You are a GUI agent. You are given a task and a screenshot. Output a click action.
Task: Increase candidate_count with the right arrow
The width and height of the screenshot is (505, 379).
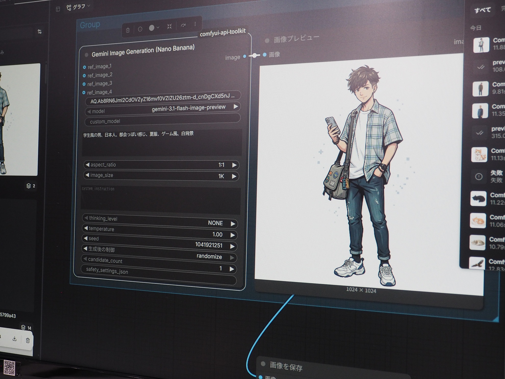tap(232, 269)
